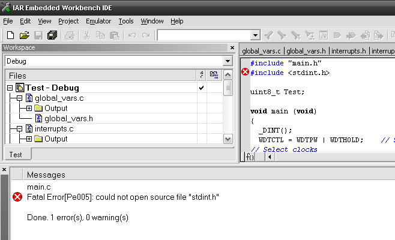Click the Files list scrollbar thumb
This screenshot has width=395, height=240.
tap(228, 88)
